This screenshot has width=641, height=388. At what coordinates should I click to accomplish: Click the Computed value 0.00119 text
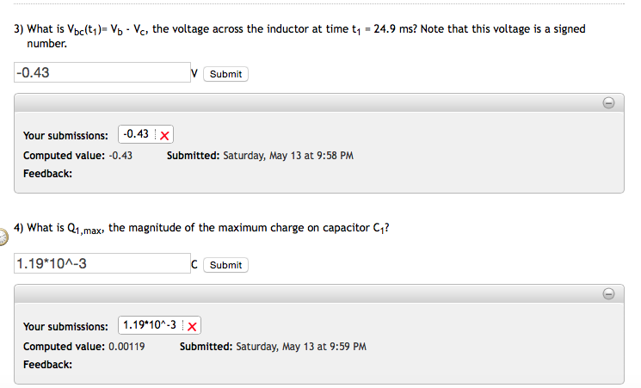(x=83, y=347)
